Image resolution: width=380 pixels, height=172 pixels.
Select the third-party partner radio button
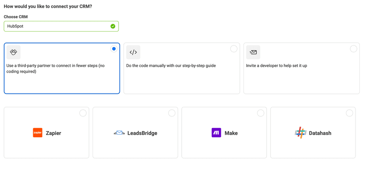[114, 49]
